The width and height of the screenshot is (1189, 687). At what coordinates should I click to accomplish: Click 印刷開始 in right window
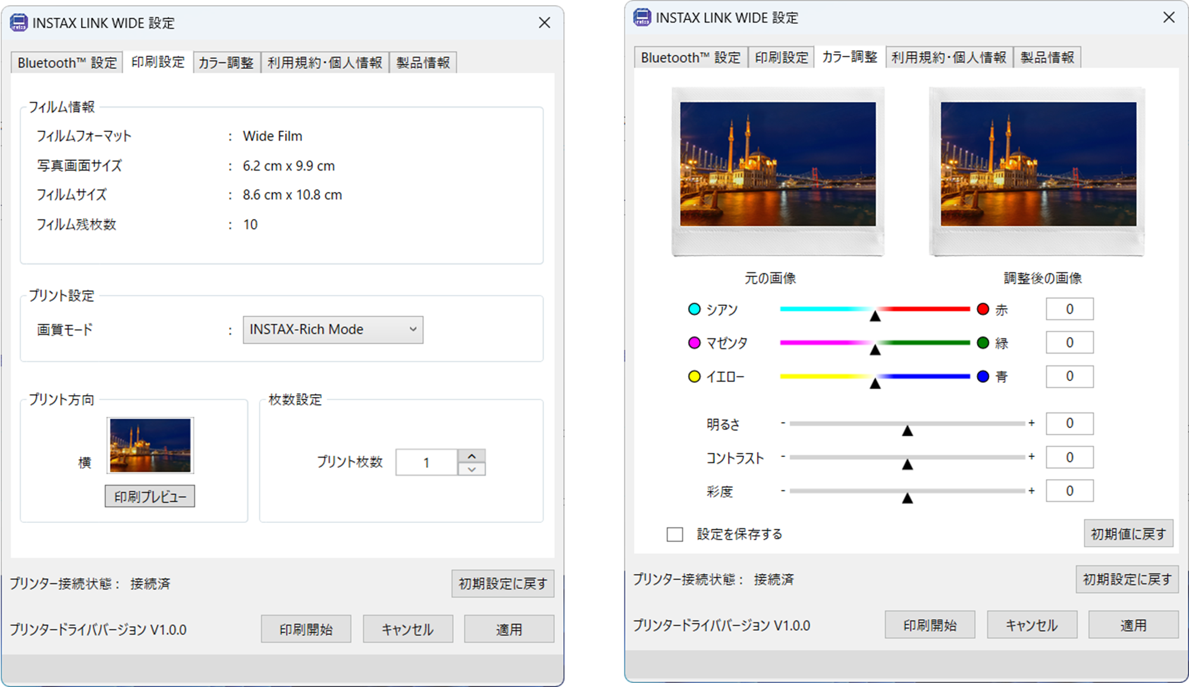[x=930, y=625]
